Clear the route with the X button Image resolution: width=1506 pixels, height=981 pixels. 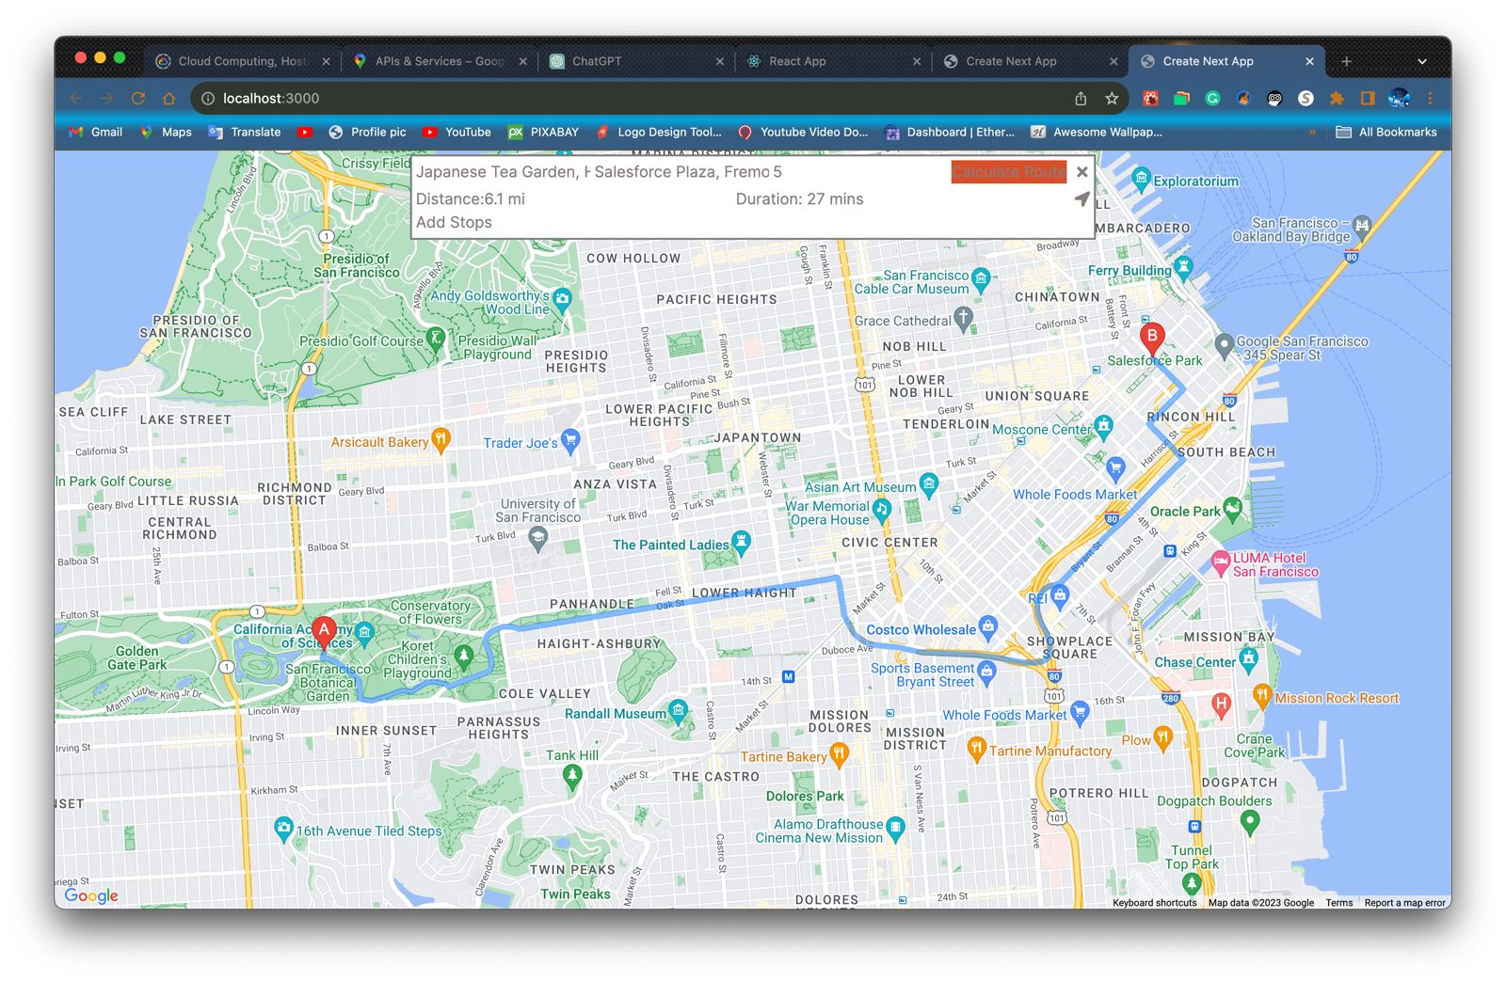tap(1082, 172)
